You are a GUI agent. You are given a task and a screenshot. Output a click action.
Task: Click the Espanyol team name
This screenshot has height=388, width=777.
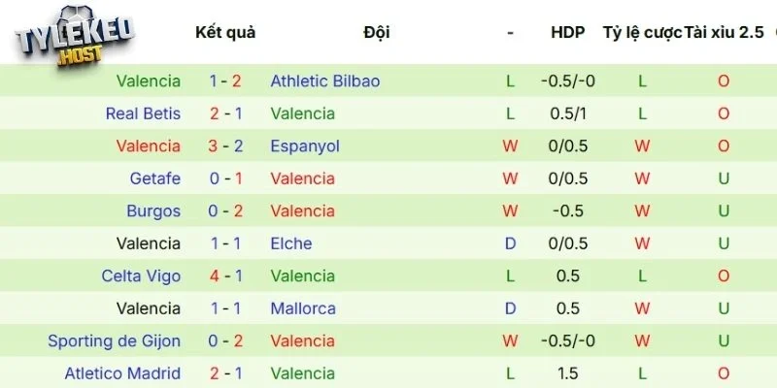[305, 146]
